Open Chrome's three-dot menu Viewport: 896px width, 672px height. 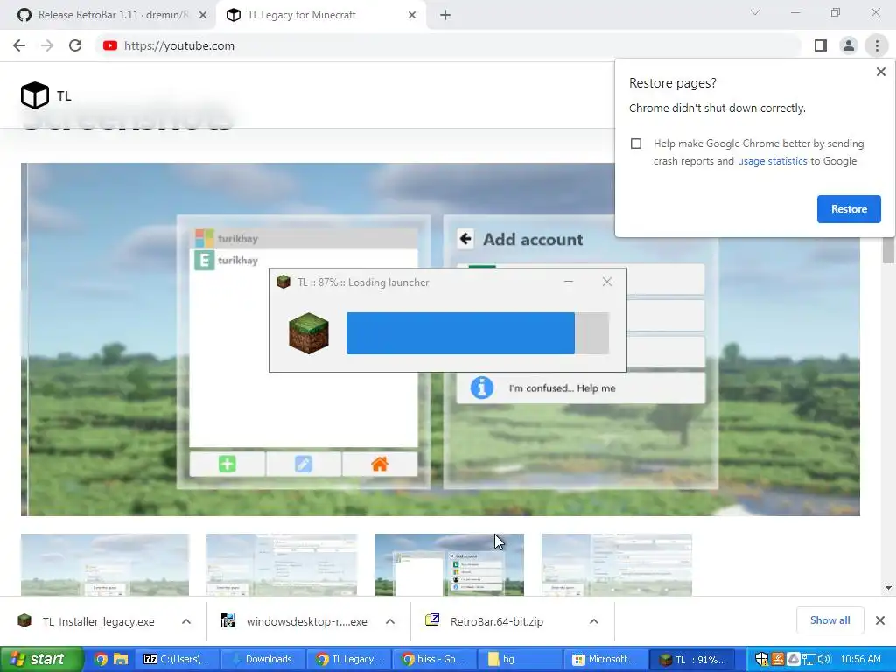(x=877, y=45)
